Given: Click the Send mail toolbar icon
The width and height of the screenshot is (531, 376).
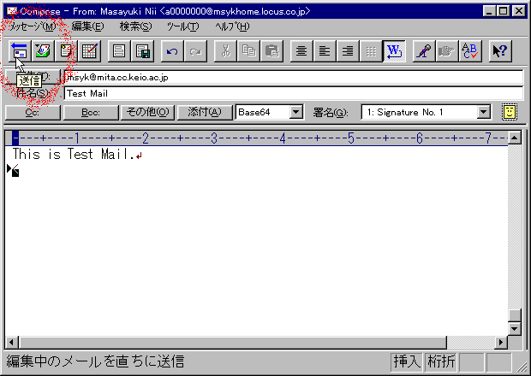Looking at the screenshot, I should (x=19, y=51).
